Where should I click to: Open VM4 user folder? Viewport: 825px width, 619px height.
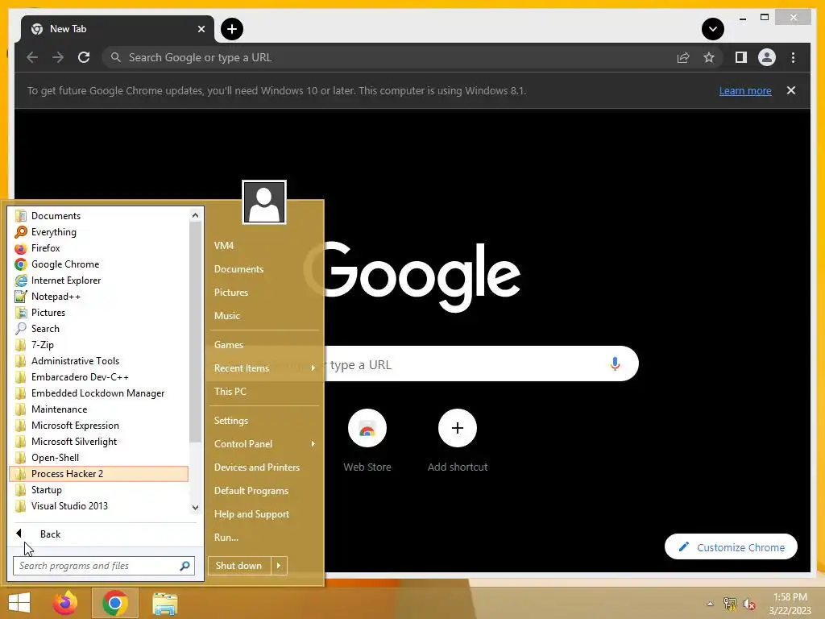264,246
